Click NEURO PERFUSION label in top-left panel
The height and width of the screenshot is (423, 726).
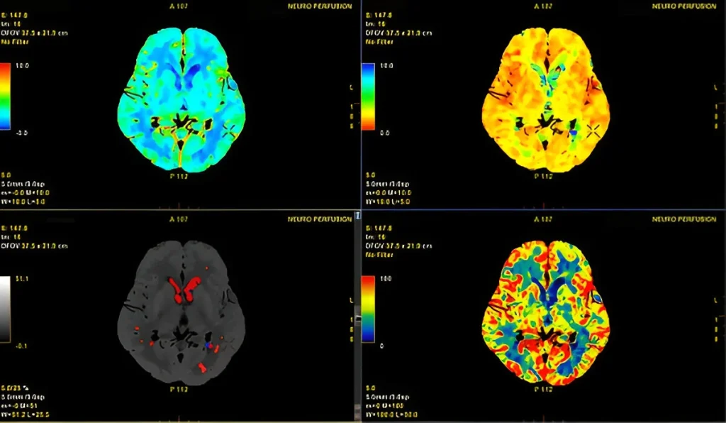click(319, 6)
